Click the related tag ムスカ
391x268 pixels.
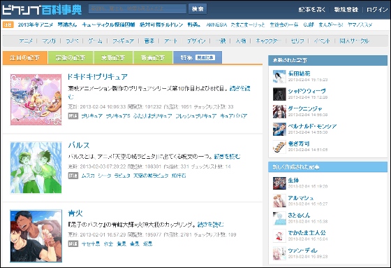coord(88,176)
